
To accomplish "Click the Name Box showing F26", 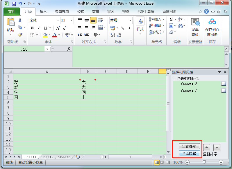I will pos(24,49).
